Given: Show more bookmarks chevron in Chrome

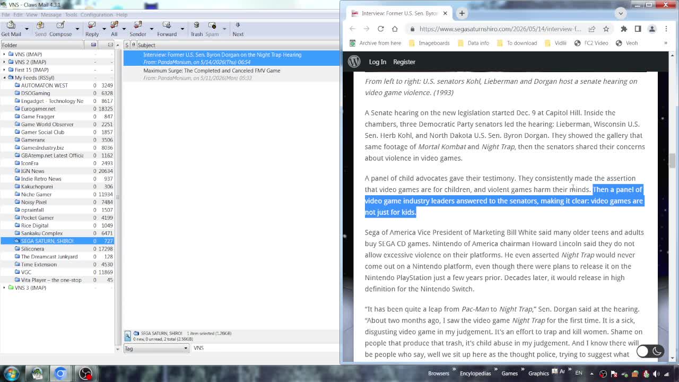Looking at the screenshot, I should tap(666, 43).
